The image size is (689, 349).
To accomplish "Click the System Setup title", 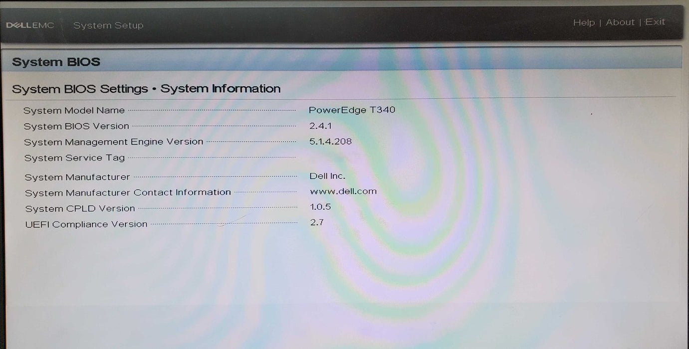I will point(108,25).
